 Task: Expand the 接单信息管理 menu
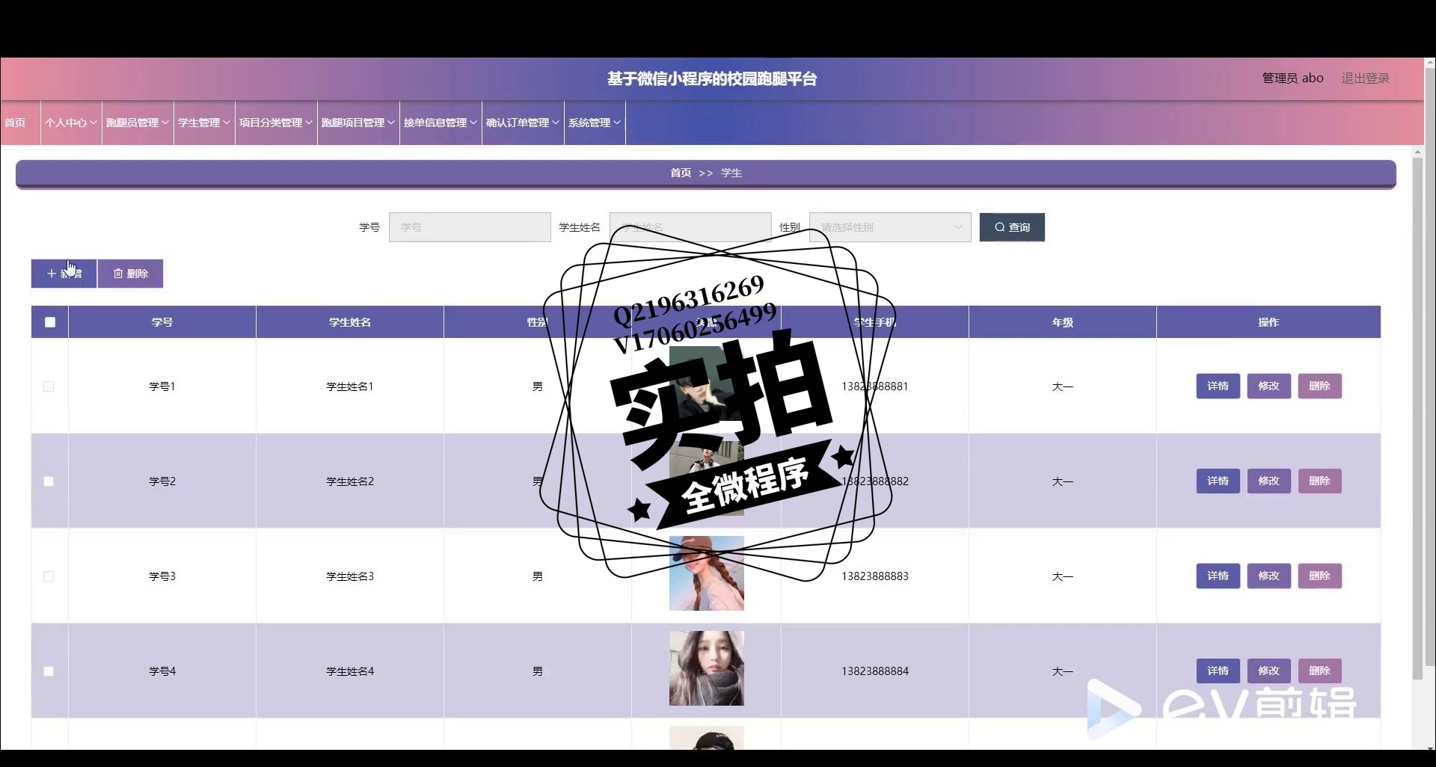click(441, 123)
